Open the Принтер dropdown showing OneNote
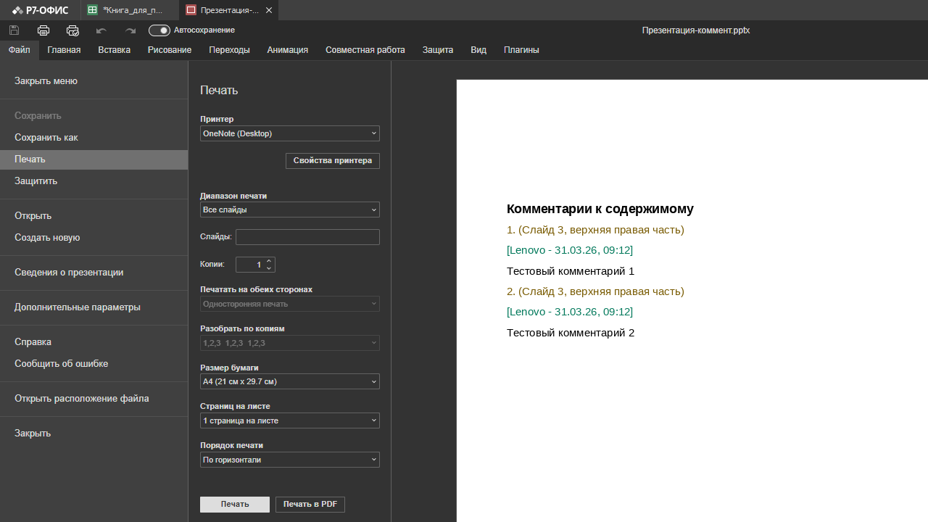 [x=289, y=133]
